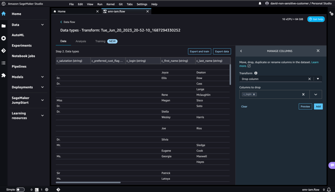Screen dimensions: 335x192
Task: Click the Preview button
Action: click(305, 107)
